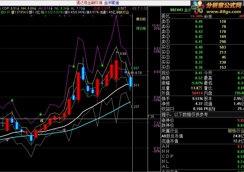The image size is (244, 172).
Task: Click the 涨跌 -0.52 value
Action: point(198,78)
